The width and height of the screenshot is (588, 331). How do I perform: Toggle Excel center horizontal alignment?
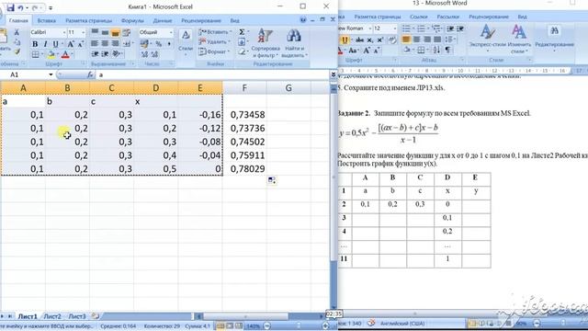[x=105, y=44]
